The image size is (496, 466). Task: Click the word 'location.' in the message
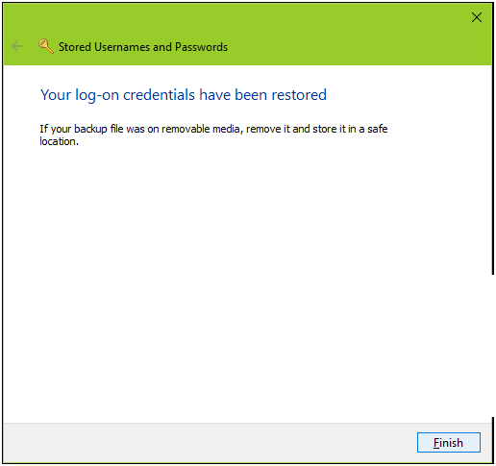pos(60,141)
